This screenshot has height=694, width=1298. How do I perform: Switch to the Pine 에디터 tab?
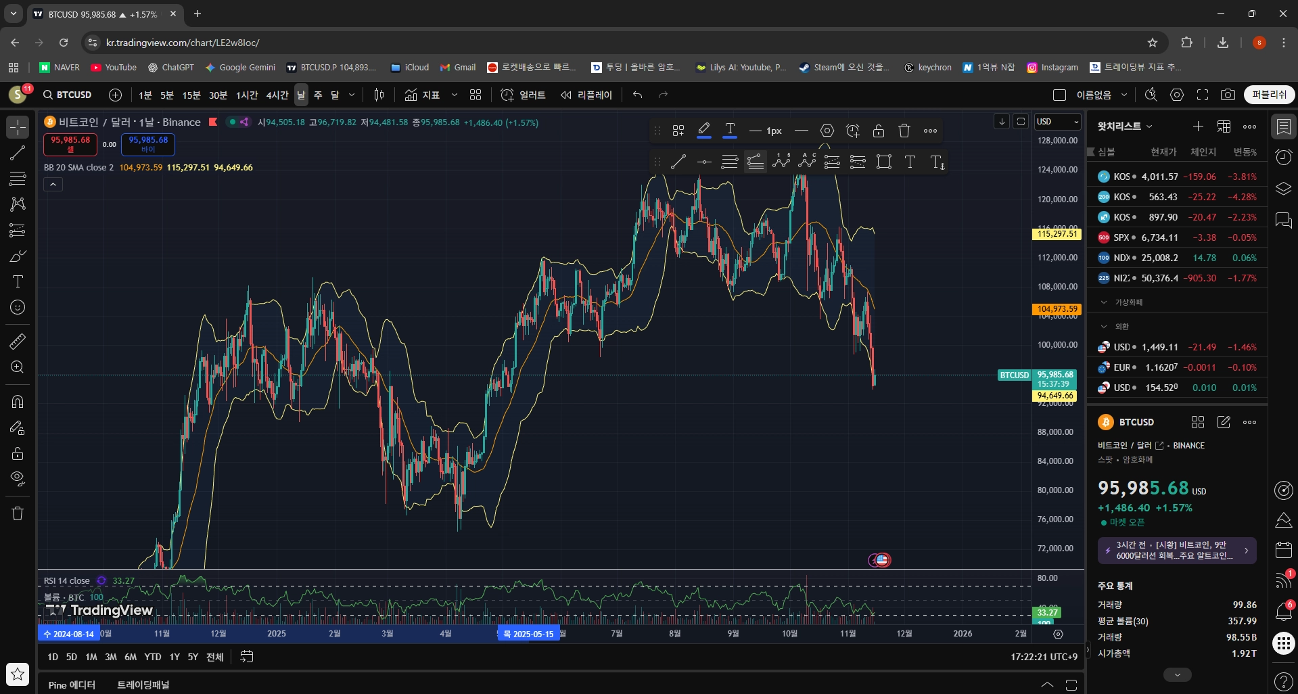72,685
